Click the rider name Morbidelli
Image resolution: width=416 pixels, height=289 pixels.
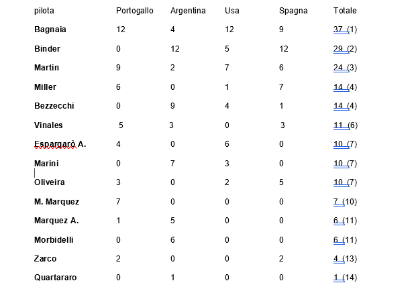tap(54, 239)
